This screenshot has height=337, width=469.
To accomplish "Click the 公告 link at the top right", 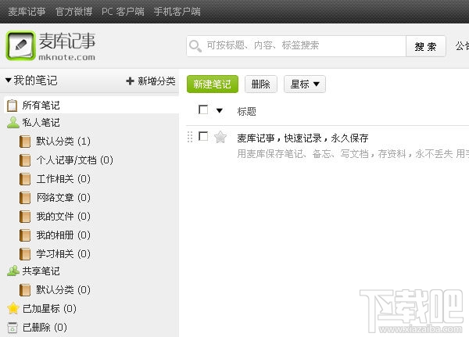I will click(462, 46).
